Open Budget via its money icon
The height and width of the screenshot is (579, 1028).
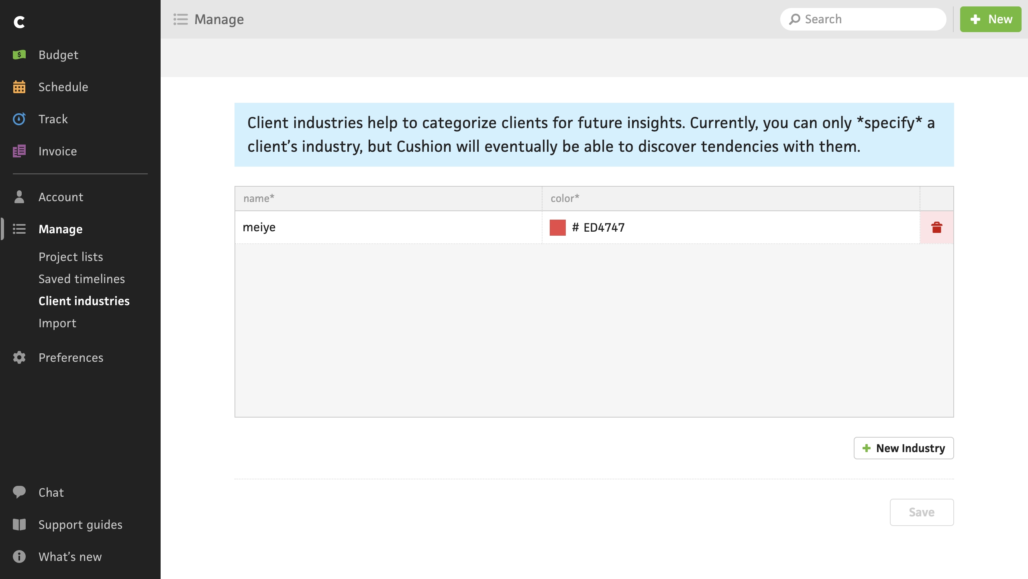point(19,55)
